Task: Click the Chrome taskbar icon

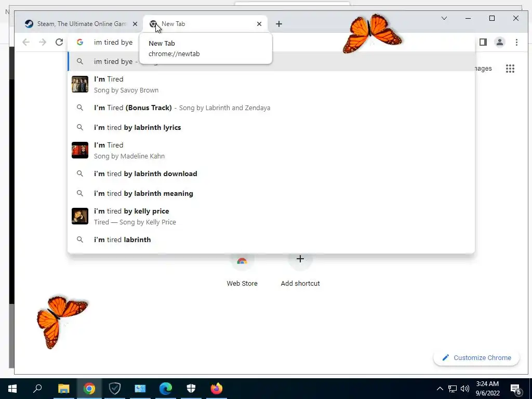Action: 89,389
